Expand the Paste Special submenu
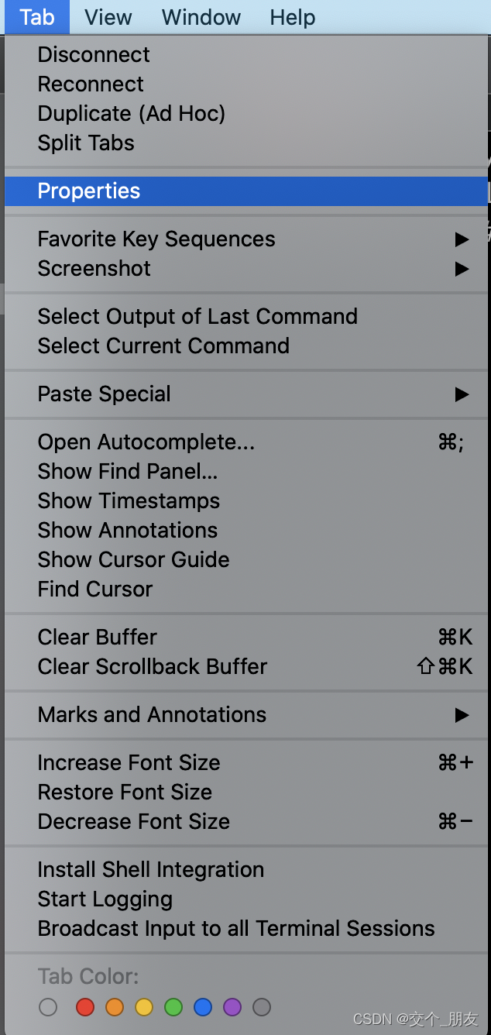Image resolution: width=491 pixels, height=1035 pixels. click(x=246, y=394)
